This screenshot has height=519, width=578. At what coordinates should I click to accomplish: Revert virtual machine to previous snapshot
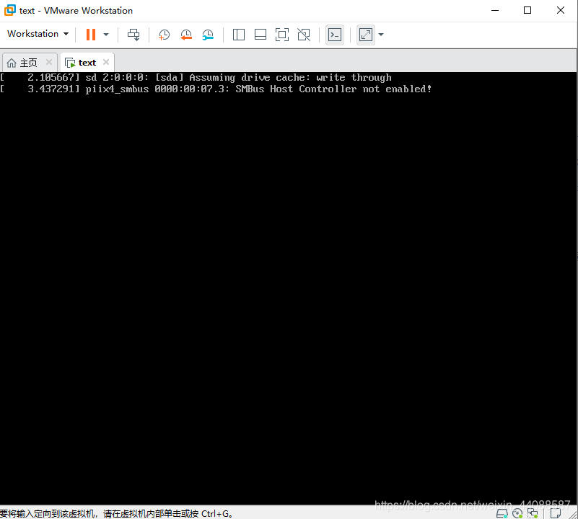(186, 35)
